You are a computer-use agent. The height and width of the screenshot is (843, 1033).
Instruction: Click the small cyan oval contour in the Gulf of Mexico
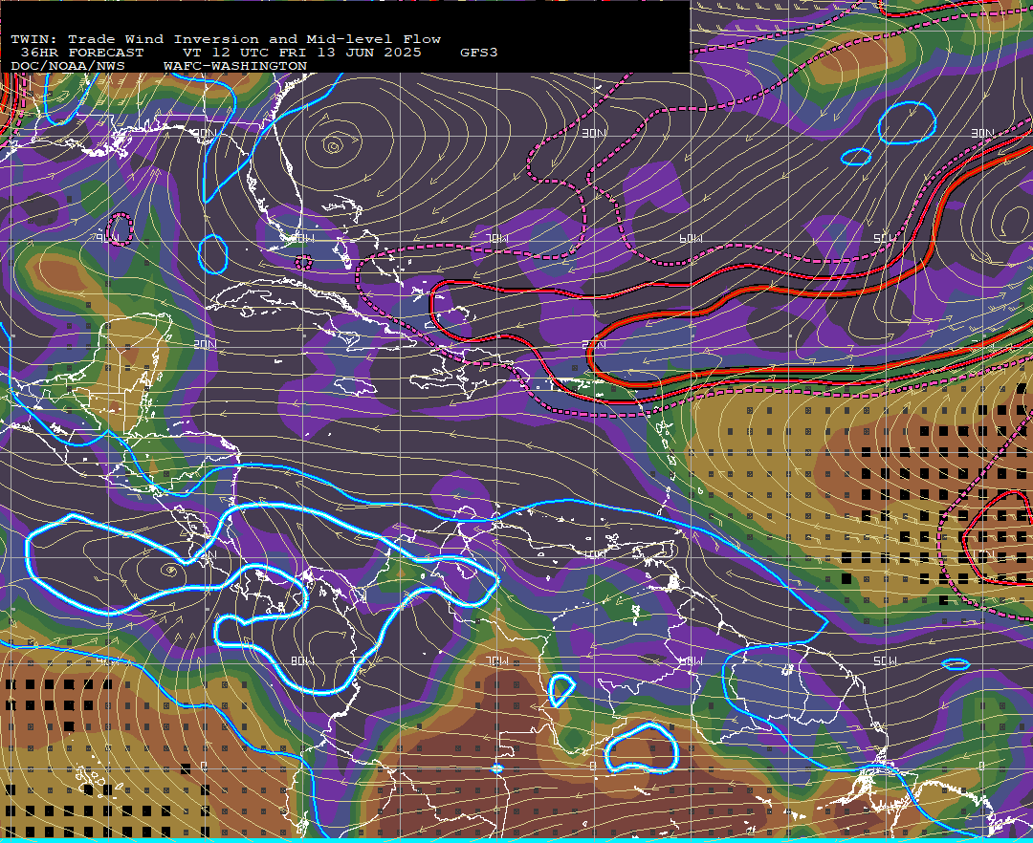click(212, 254)
